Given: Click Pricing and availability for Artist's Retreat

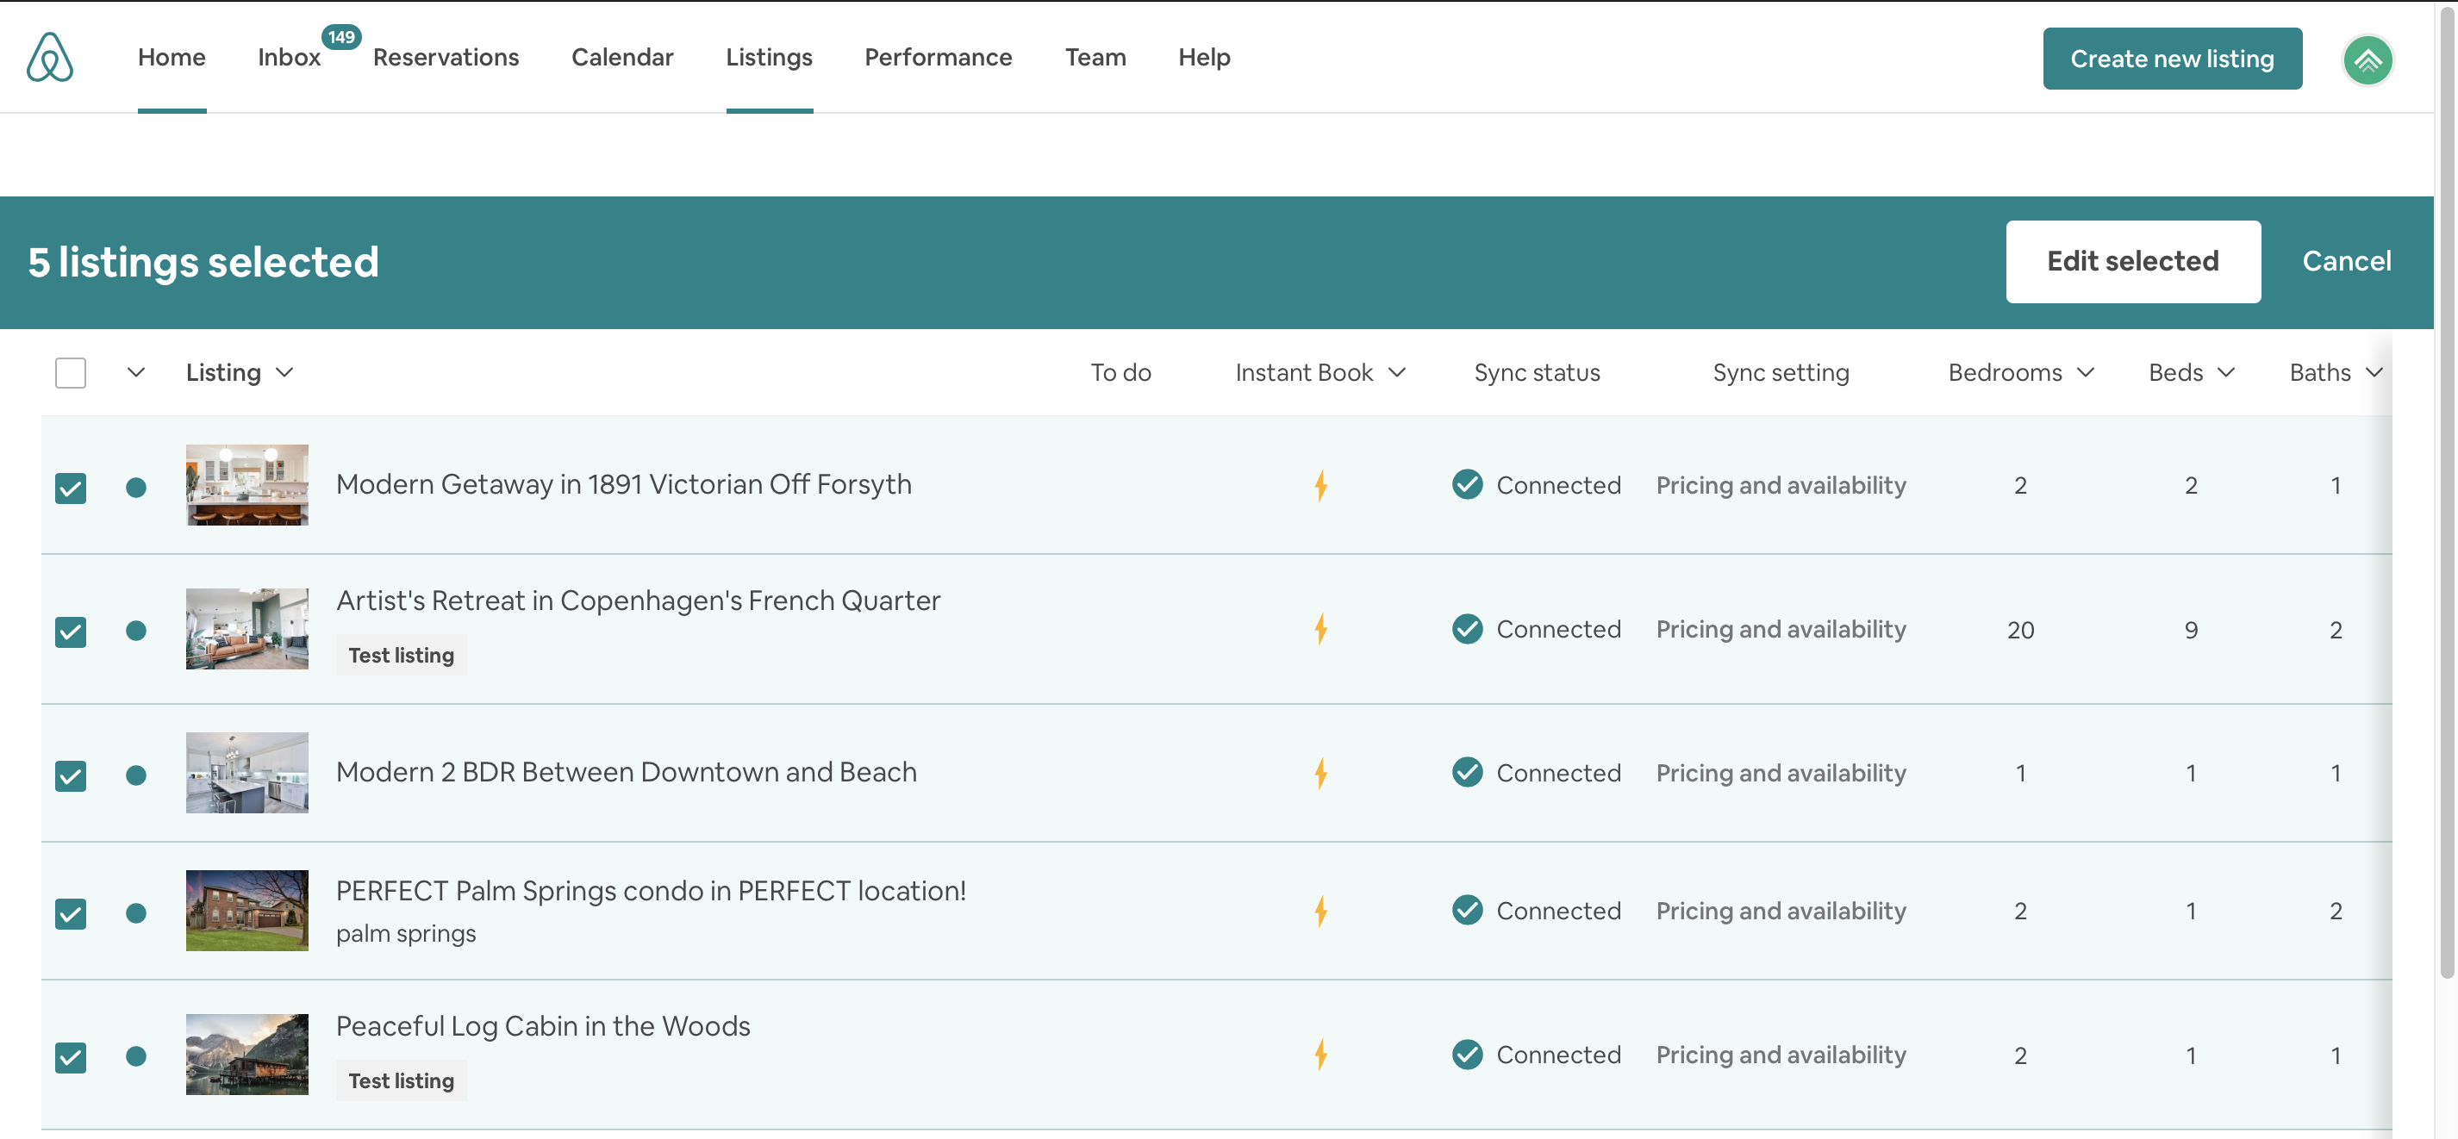Looking at the screenshot, I should click(x=1781, y=630).
